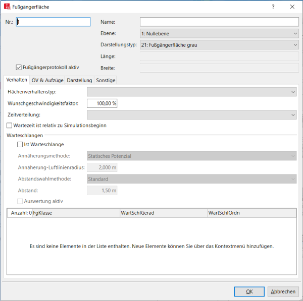The height and width of the screenshot is (301, 303).
Task: Expand the Zeitverteilung dropdown
Action: point(191,115)
